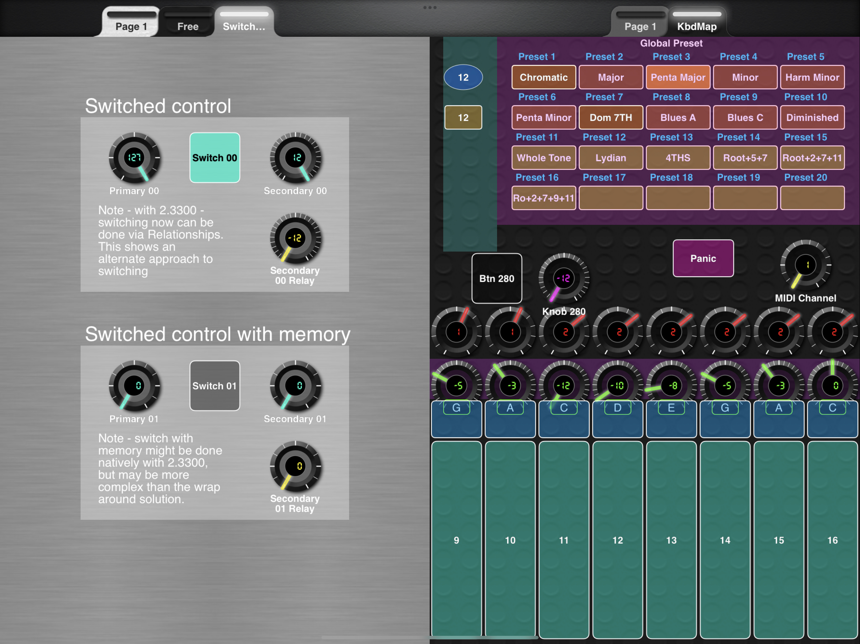Select the Whole Tone preset
Viewport: 860px width, 644px height.
pyautogui.click(x=544, y=158)
